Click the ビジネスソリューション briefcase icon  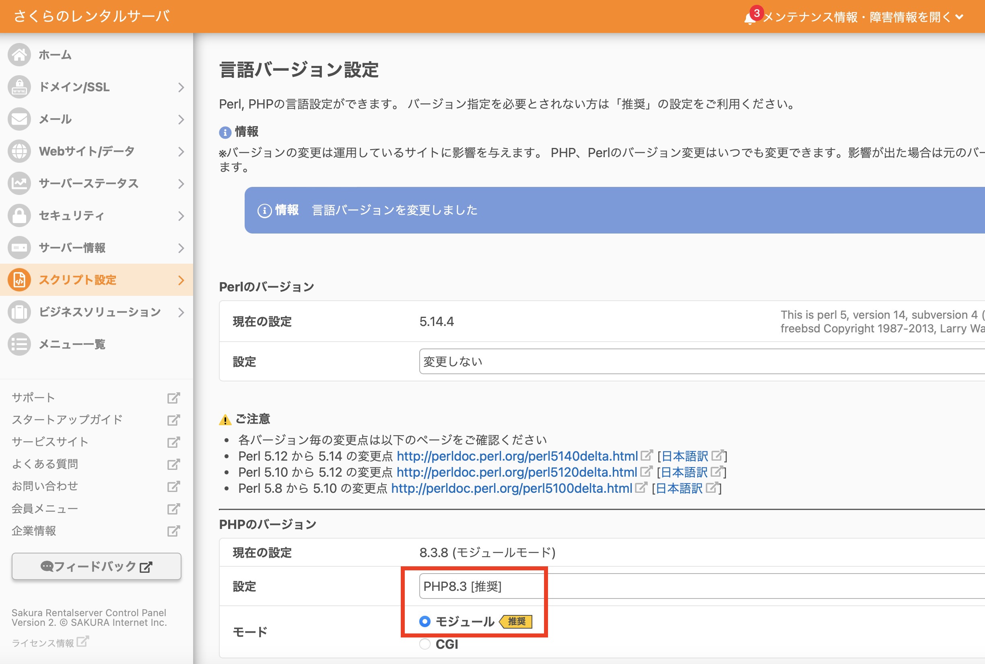click(x=19, y=312)
